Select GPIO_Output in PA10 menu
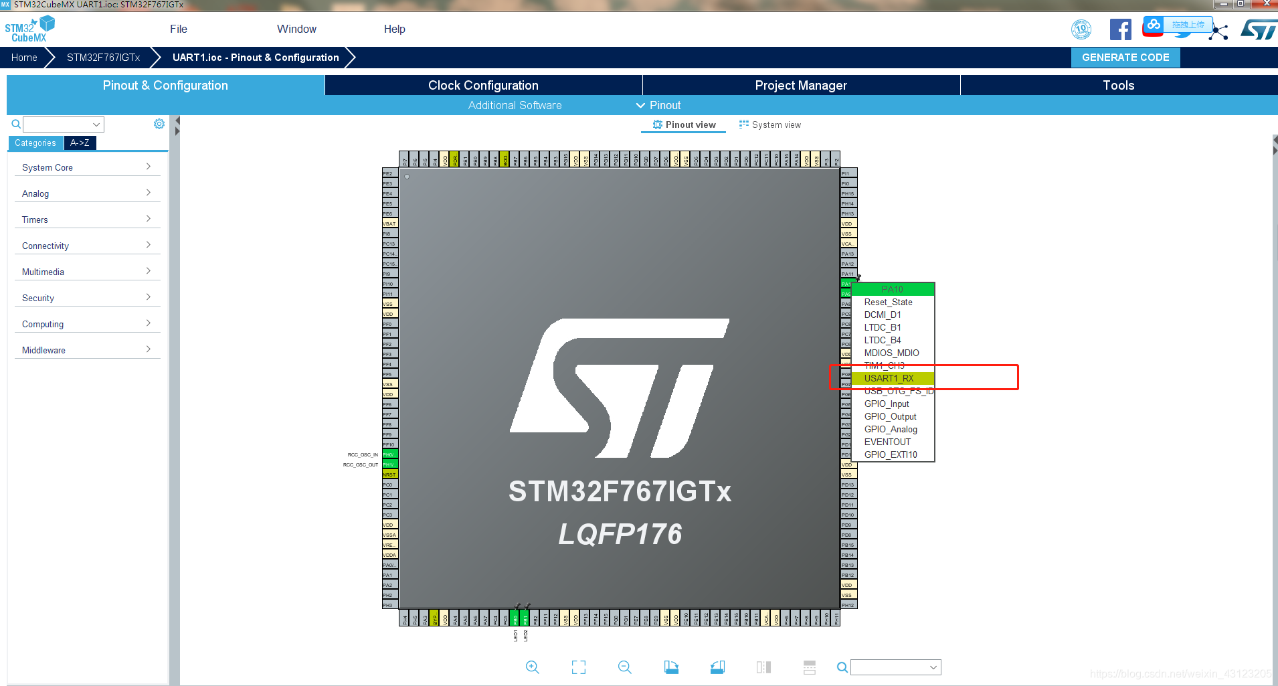The image size is (1278, 686). (893, 416)
